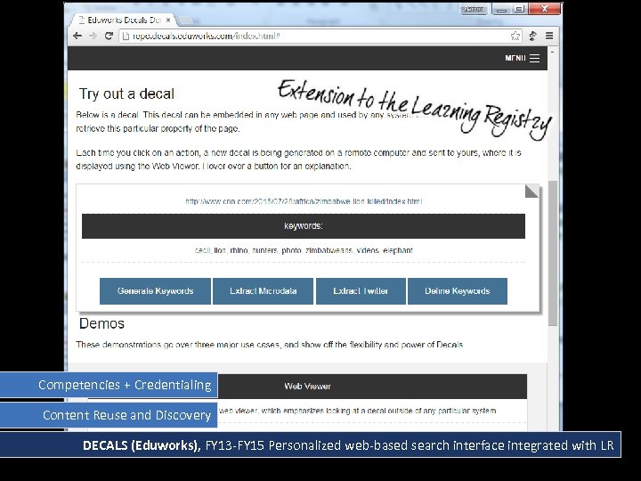
Task: Click the Demos heading
Action: tap(101, 323)
